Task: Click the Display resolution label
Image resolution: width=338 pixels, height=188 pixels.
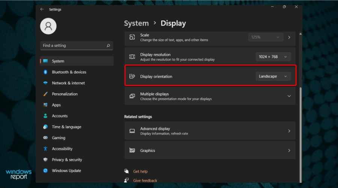Action: pos(155,55)
